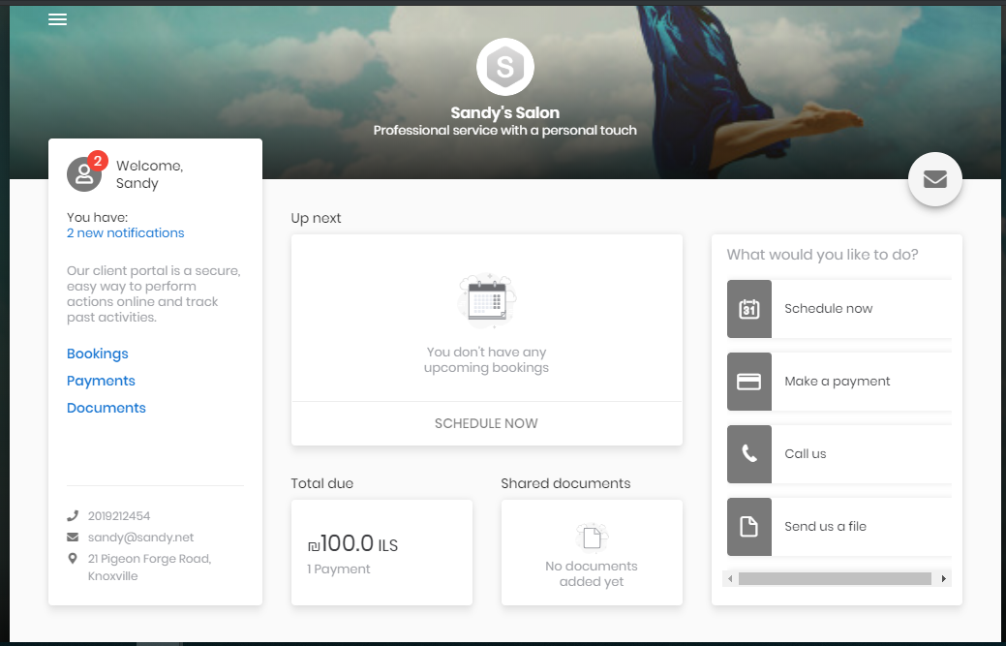Viewport: 1006px width, 646px height.
Task: Click the envelope icon next to sandy@sandy.net
Action: (x=73, y=537)
